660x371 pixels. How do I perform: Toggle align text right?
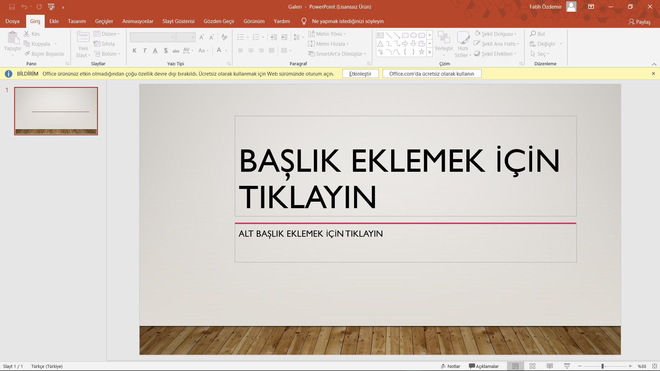pyautogui.click(x=261, y=50)
